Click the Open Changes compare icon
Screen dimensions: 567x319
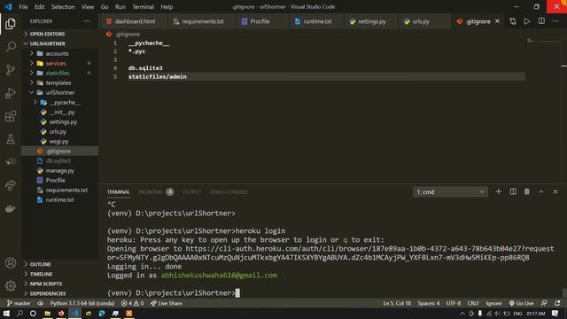pyautogui.click(x=513, y=21)
